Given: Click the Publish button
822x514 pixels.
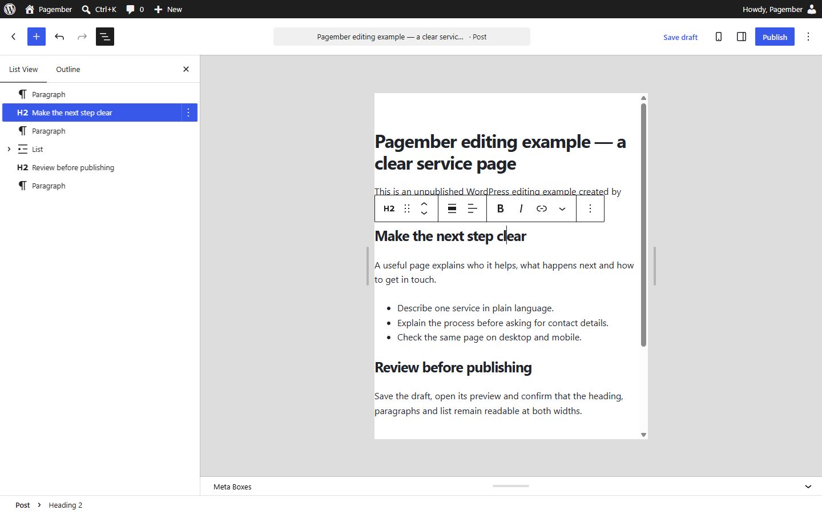Looking at the screenshot, I should click(775, 37).
